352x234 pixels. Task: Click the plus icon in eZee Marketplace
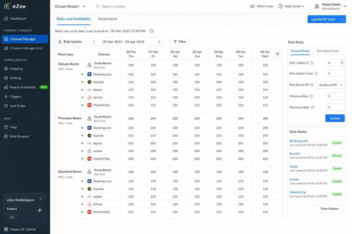[x=40, y=210]
